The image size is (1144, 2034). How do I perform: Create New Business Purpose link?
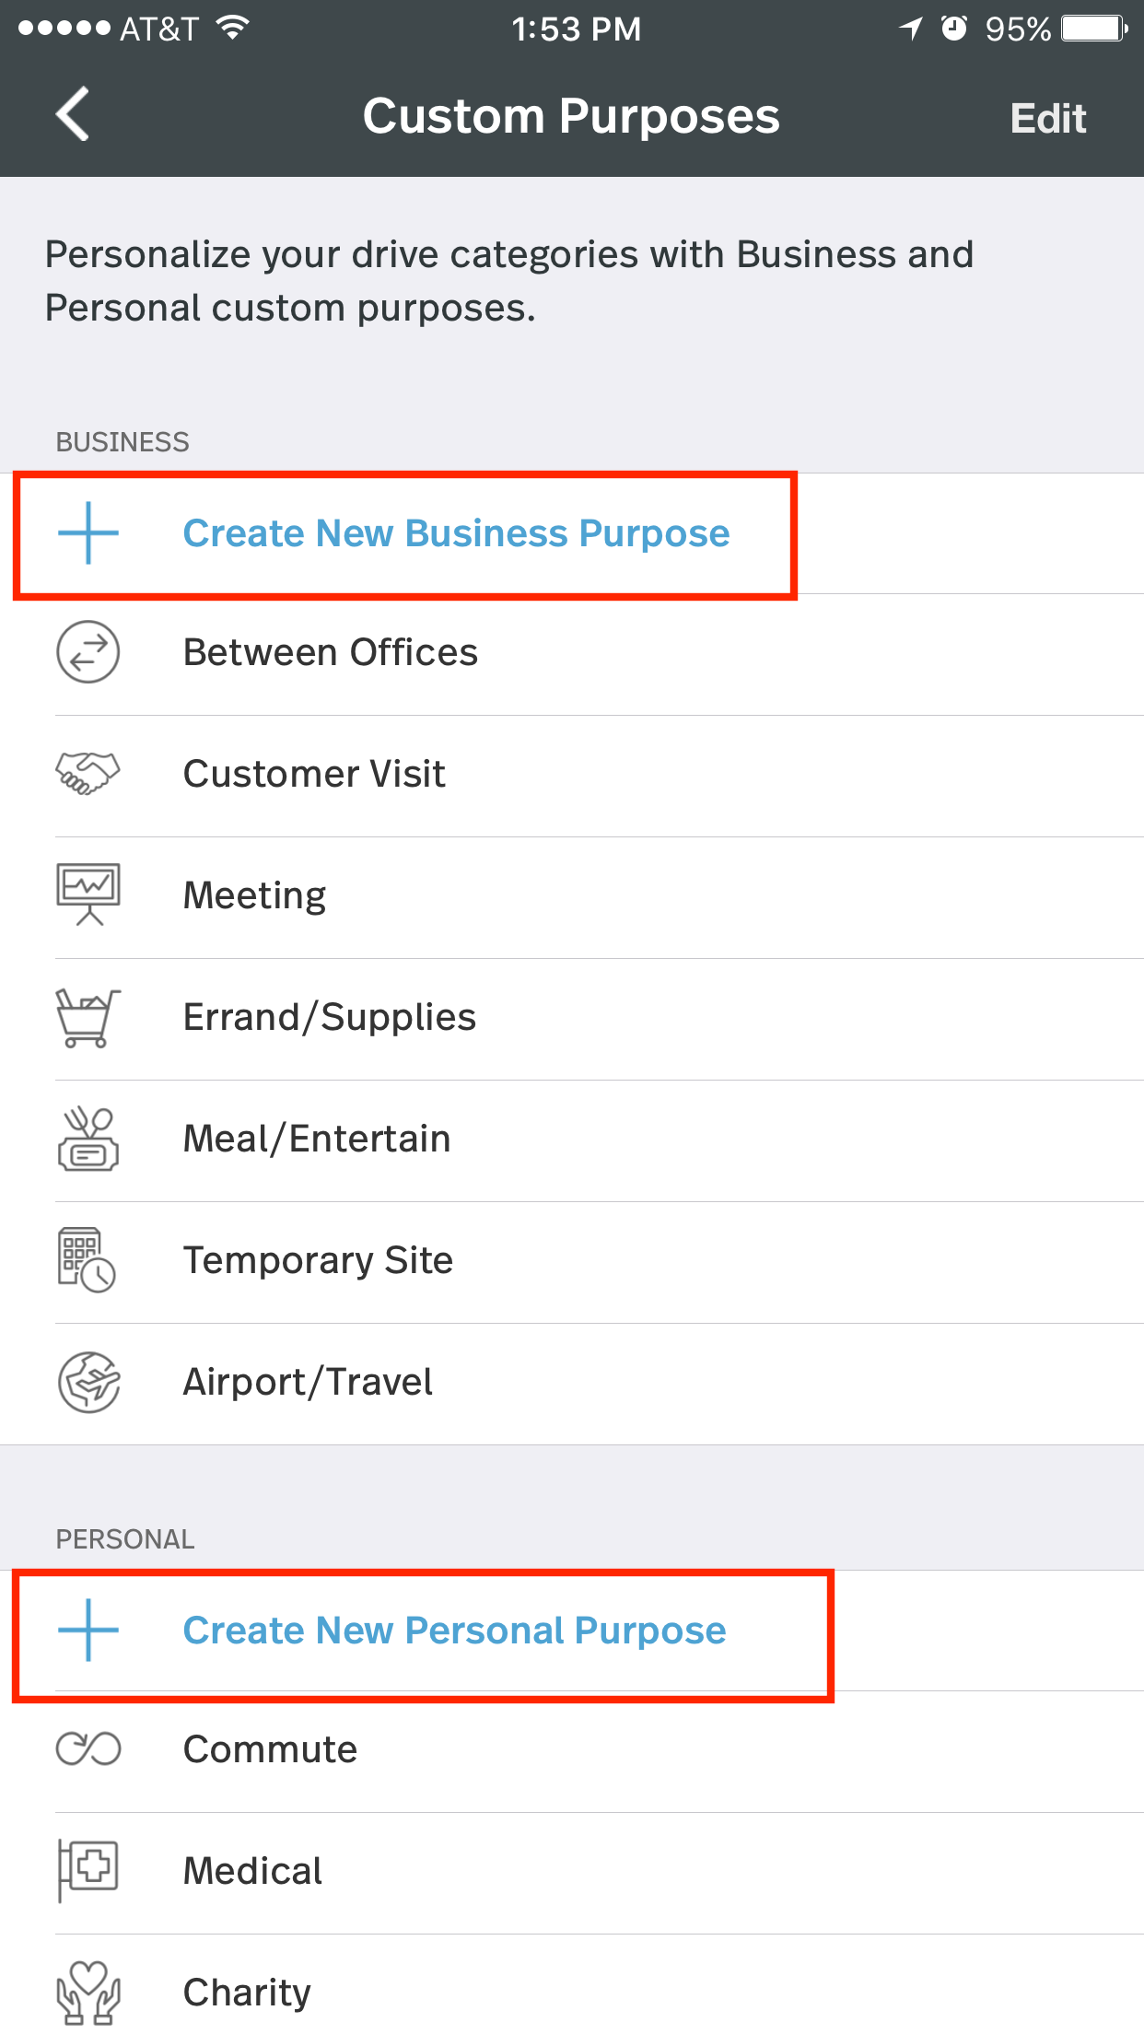click(x=456, y=533)
